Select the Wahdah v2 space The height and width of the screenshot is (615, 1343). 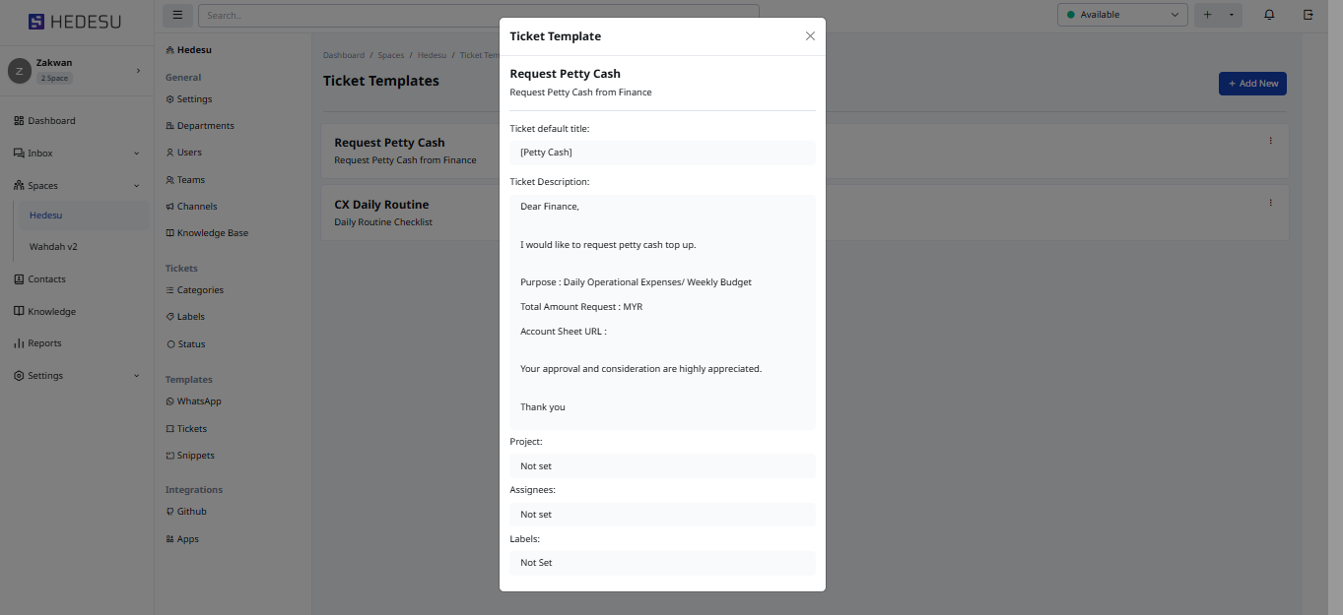pos(53,247)
